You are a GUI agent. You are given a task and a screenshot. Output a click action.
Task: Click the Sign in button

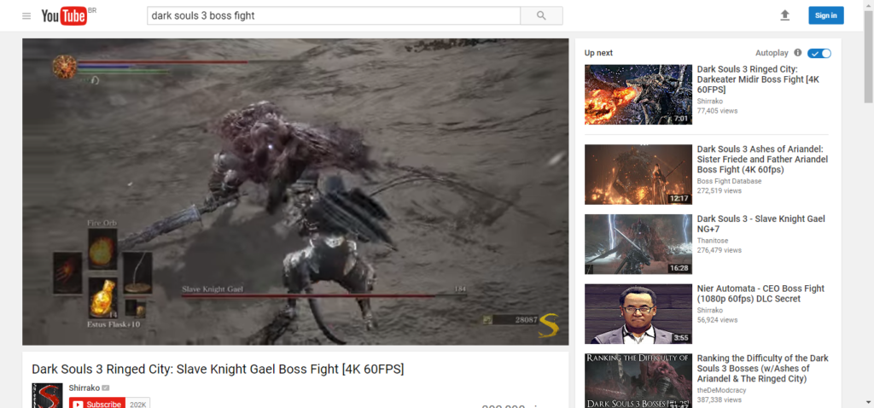pos(825,15)
